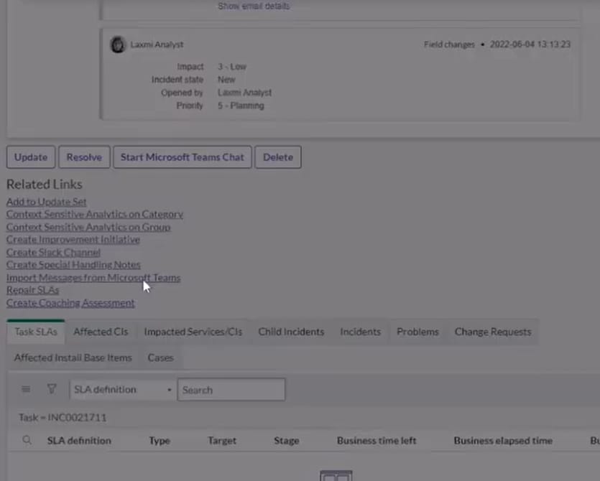Sort by the Target column header
This screenshot has height=481, width=600.
[x=222, y=441]
